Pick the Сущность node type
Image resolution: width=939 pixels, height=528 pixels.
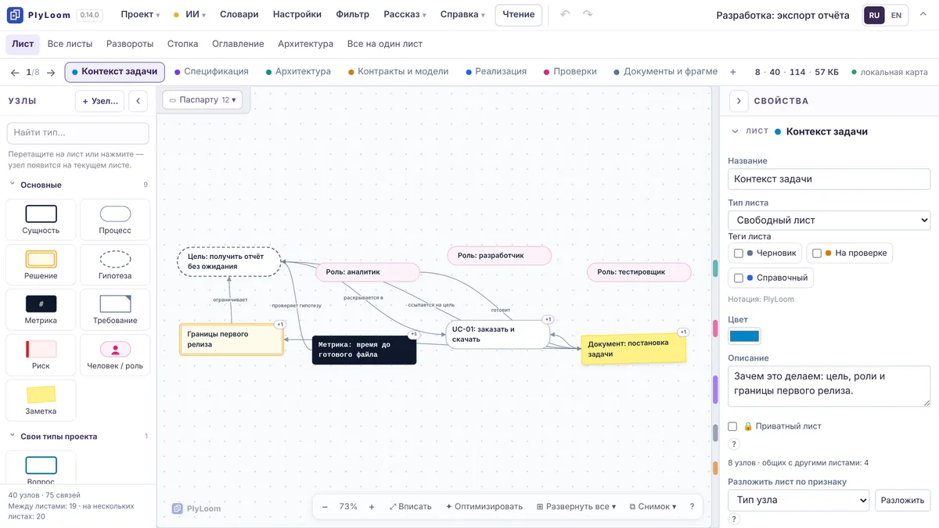tap(41, 219)
